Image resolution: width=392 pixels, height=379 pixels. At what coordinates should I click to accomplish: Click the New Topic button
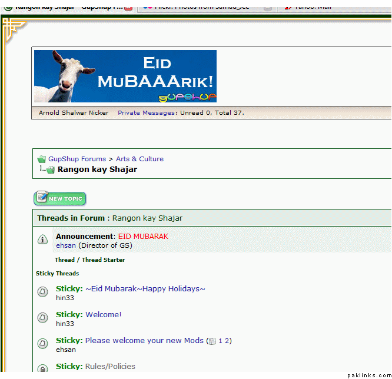(59, 198)
